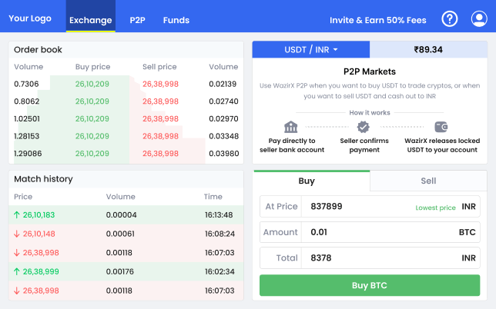Click the Your Logo brand link
This screenshot has width=496, height=309.
[x=30, y=18]
